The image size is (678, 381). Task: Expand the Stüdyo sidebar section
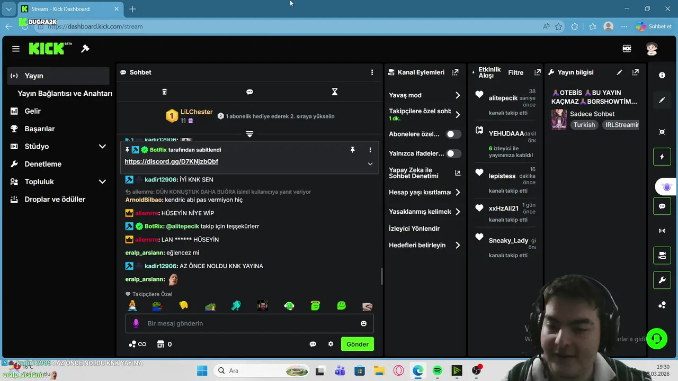tap(102, 147)
